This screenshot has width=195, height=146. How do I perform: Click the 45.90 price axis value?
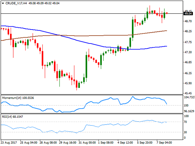tap(188, 83)
